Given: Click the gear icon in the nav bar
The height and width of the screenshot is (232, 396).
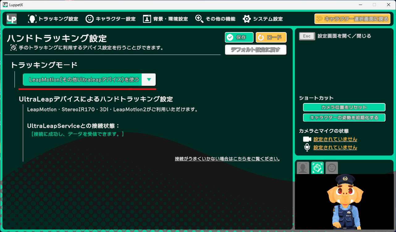Looking at the screenshot, I should click(247, 19).
